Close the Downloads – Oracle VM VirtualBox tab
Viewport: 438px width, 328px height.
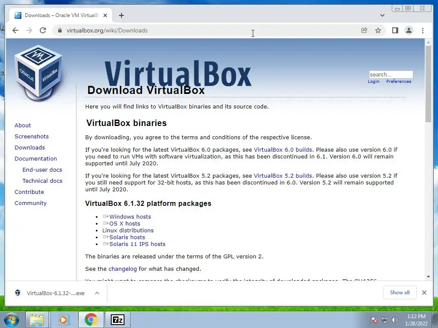point(105,15)
